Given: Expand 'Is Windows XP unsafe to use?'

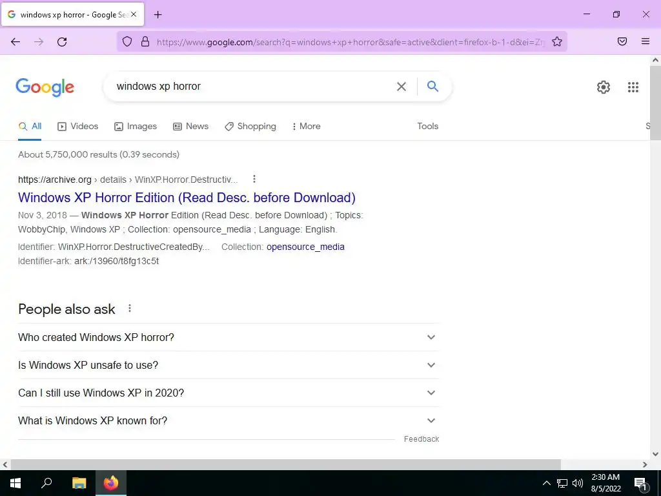Looking at the screenshot, I should coord(229,366).
